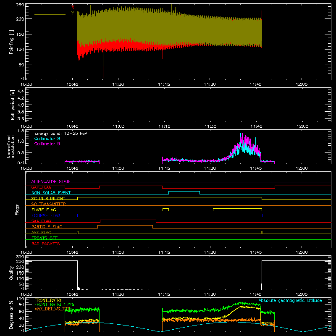Image resolution: width=336 pixels, height=336 pixels.
Task: Click the 300 tick on Quality axis
Action: tap(20, 257)
